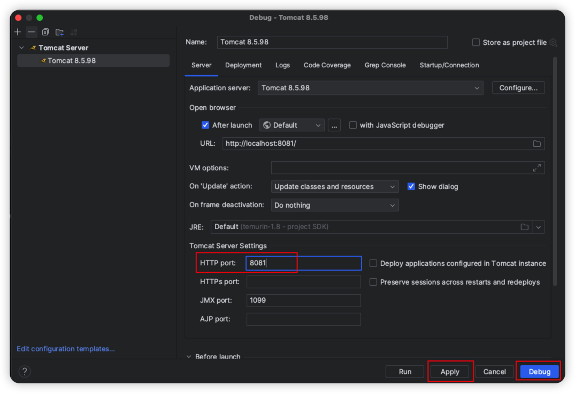Open Edit configuration templates link

66,349
